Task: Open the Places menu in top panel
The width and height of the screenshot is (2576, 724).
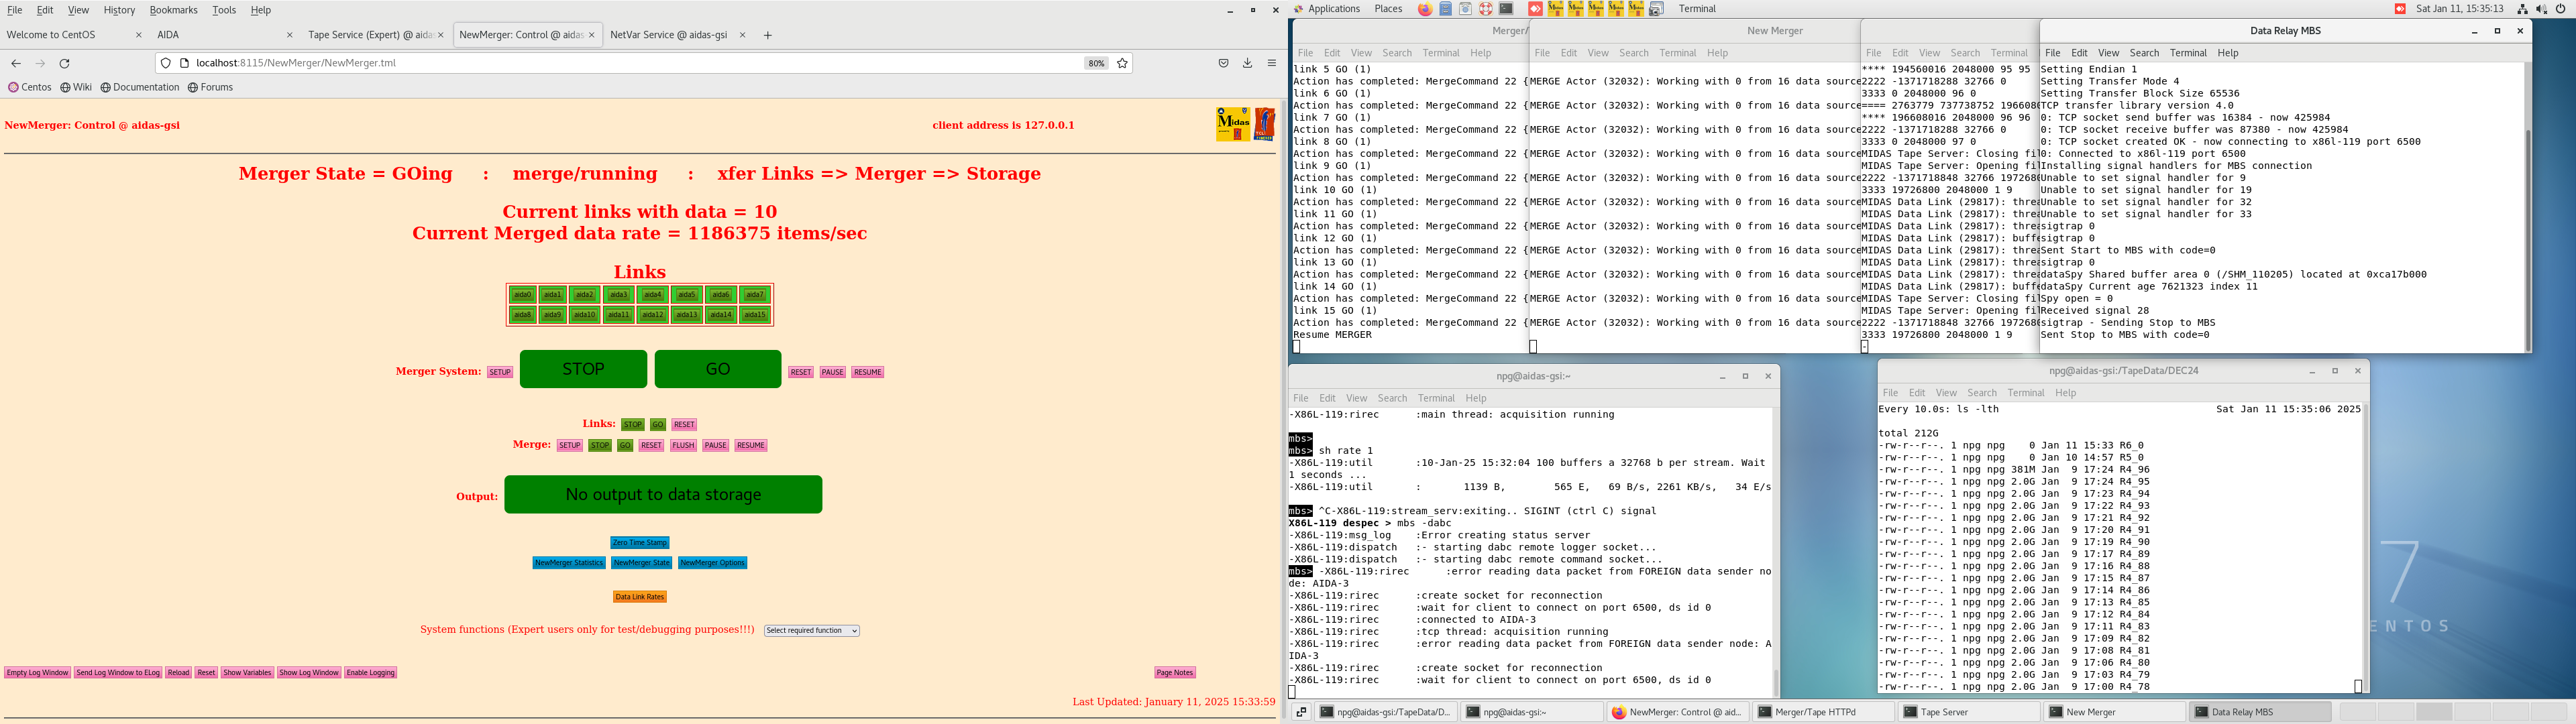Action: coord(1388,9)
